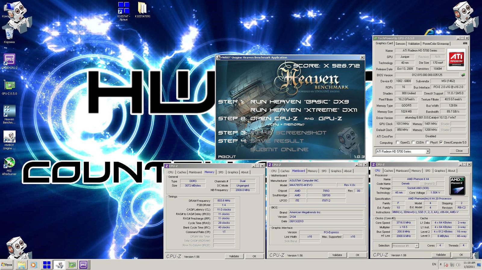Image resolution: width=482 pixels, height=270 pixels.
Task: Click SAVE RESULT in HWBOT app
Action: pyautogui.click(x=277, y=141)
